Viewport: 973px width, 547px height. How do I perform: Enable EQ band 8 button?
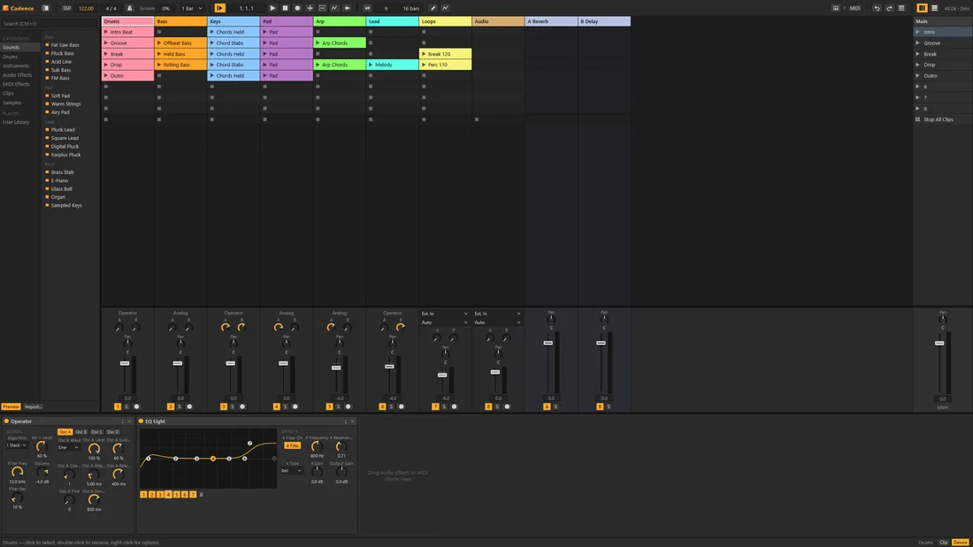[201, 495]
